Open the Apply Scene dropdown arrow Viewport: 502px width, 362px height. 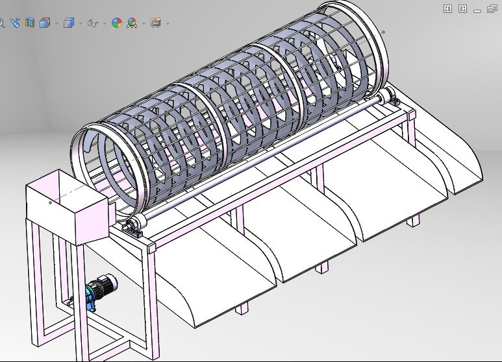144,23
